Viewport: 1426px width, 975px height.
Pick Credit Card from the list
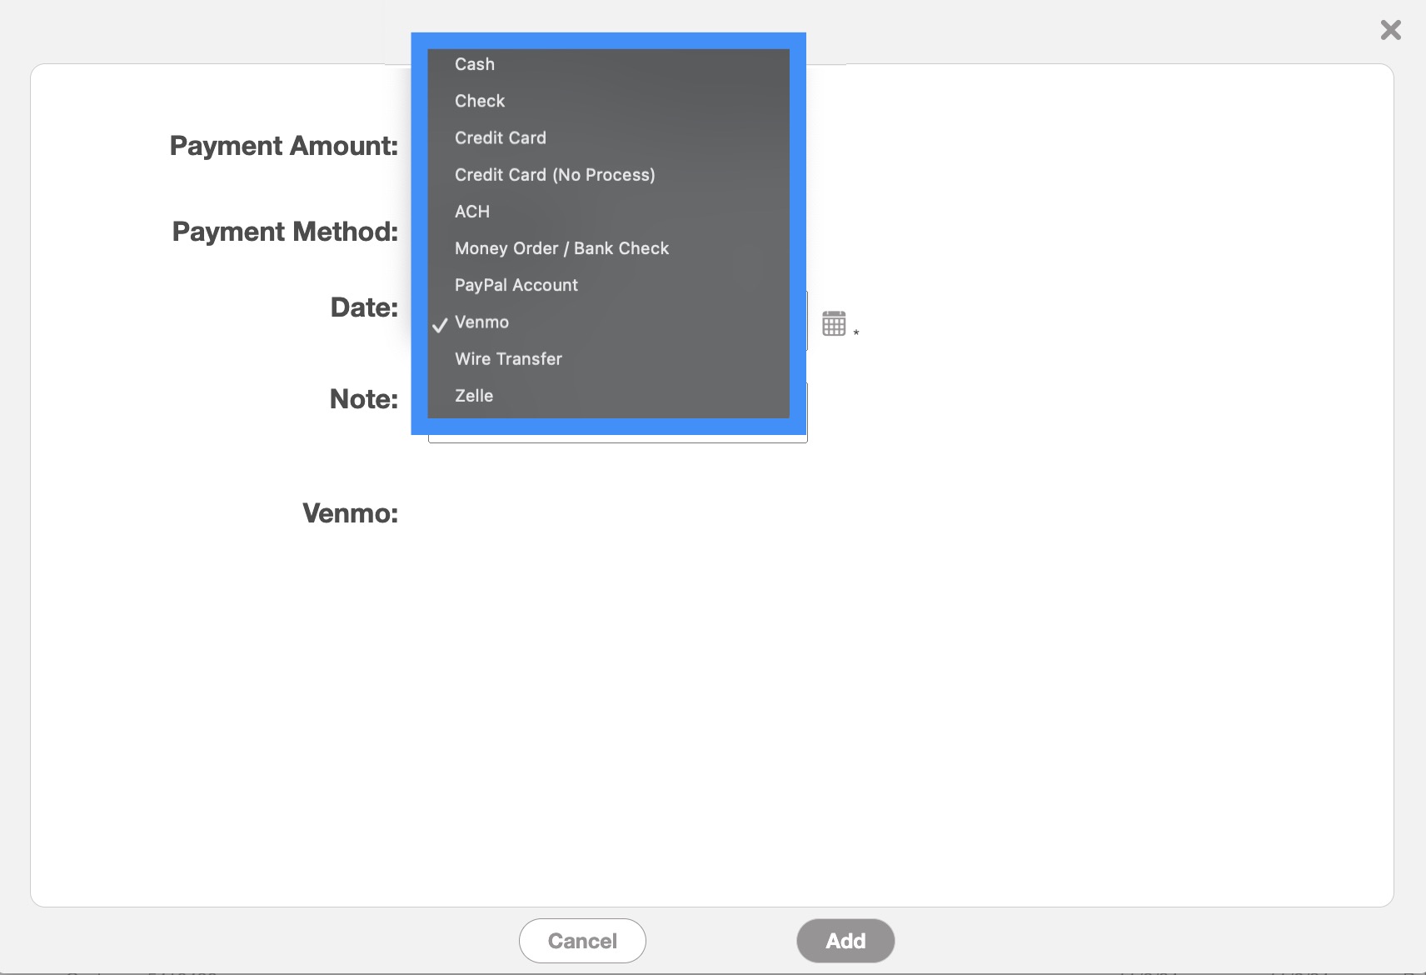[501, 137]
